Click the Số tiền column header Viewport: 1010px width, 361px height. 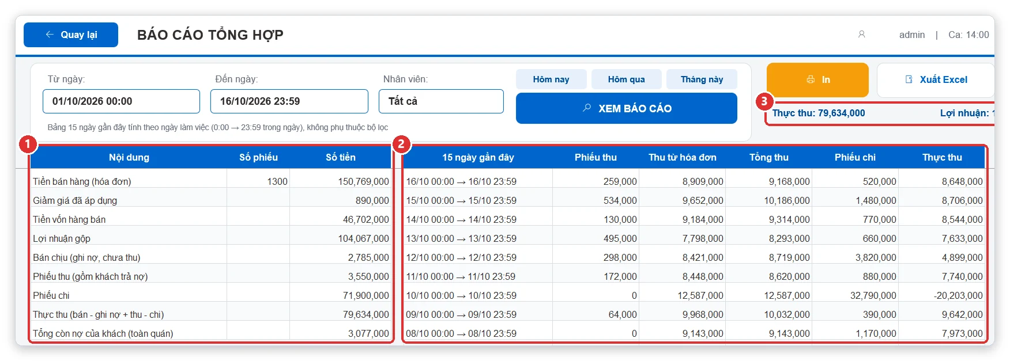tap(340, 157)
